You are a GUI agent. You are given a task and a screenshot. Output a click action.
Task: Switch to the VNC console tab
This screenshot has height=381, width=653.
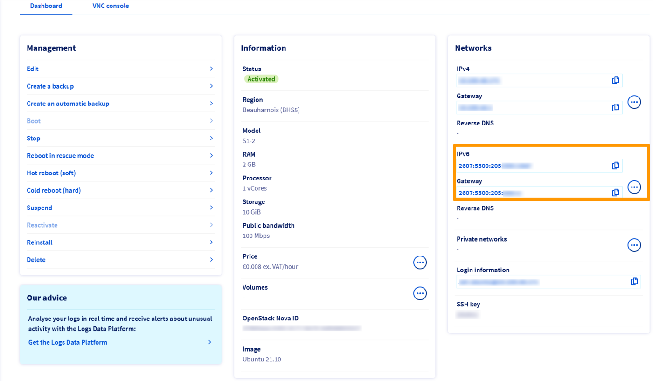click(111, 6)
